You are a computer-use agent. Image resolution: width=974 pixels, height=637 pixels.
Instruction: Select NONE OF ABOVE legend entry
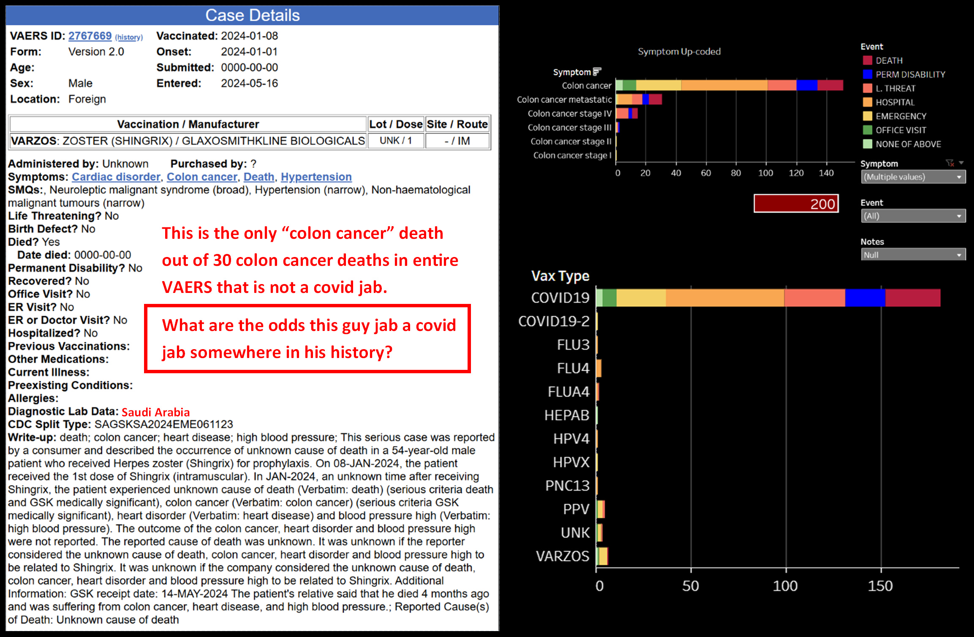[x=908, y=144]
